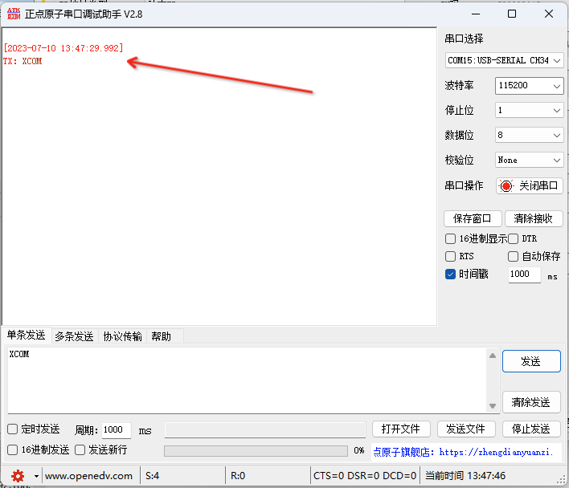Click the timestamp line in receive area
569x488 pixels.
click(x=63, y=48)
